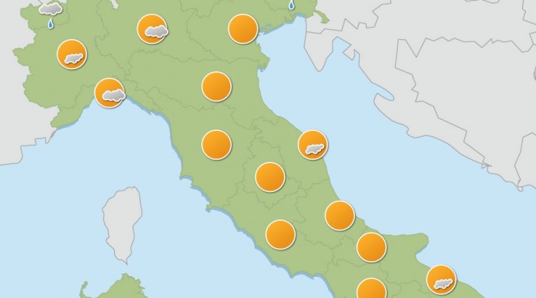This screenshot has width=536, height=298.
Task: Open the sunny icon over Perugia in Umbria
Action: (x=270, y=177)
